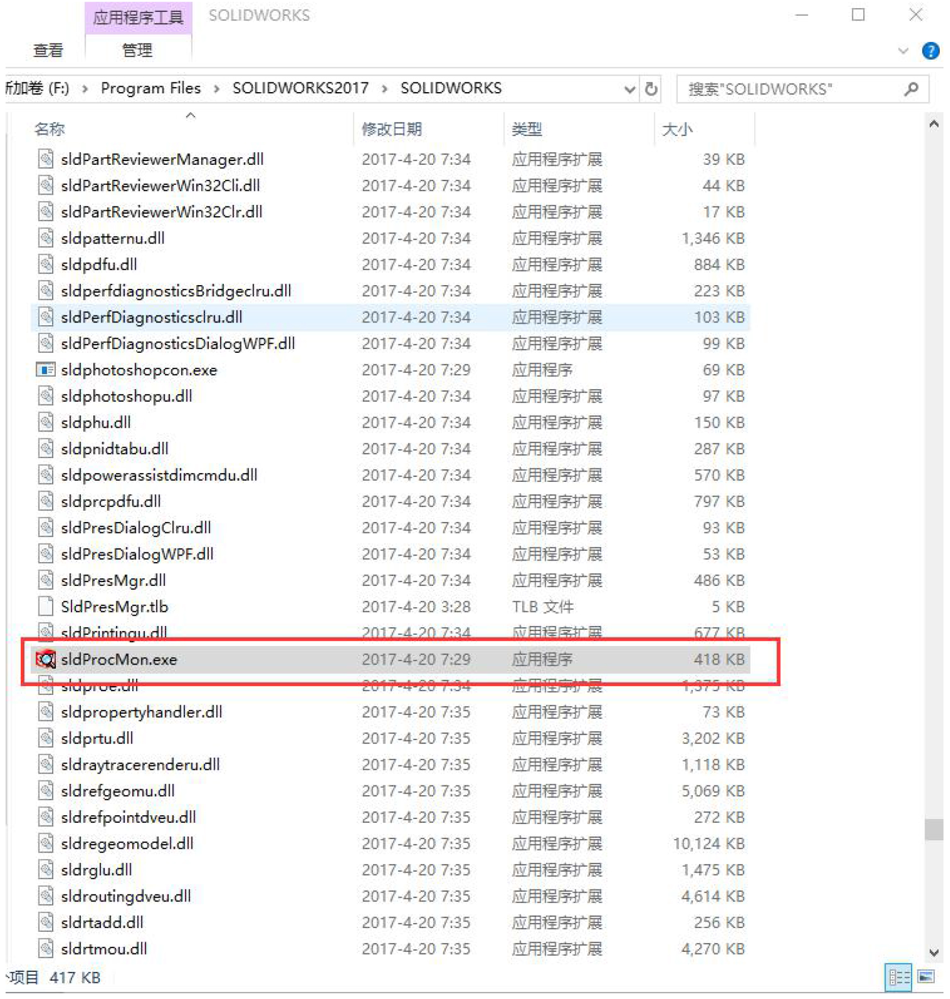
Task: Open the 管理 ribbon tab
Action: (137, 50)
